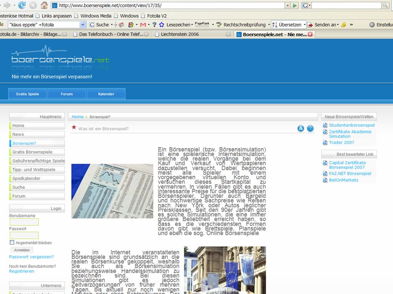Viewport: 393px width, 294px height.
Task: Click the browser reload icon
Action: (22, 5)
